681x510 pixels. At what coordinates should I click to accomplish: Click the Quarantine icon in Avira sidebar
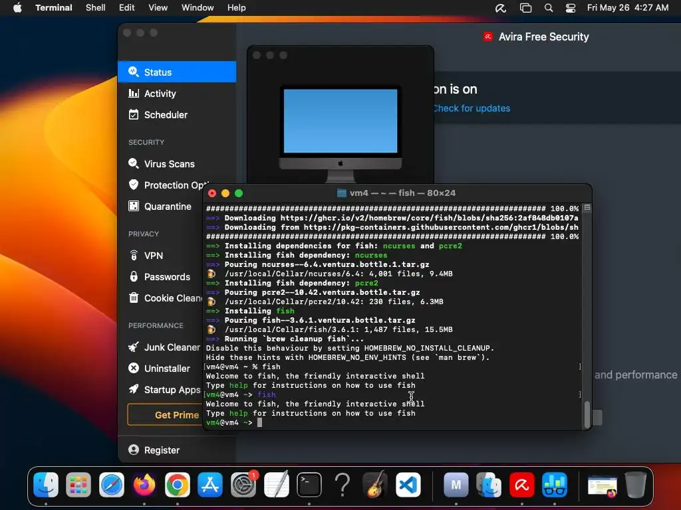(x=133, y=206)
